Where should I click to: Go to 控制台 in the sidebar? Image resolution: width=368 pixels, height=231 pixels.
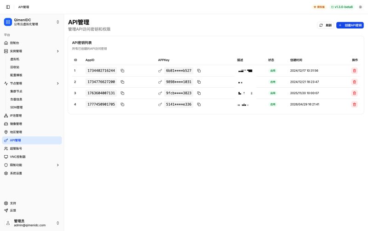tap(32, 43)
